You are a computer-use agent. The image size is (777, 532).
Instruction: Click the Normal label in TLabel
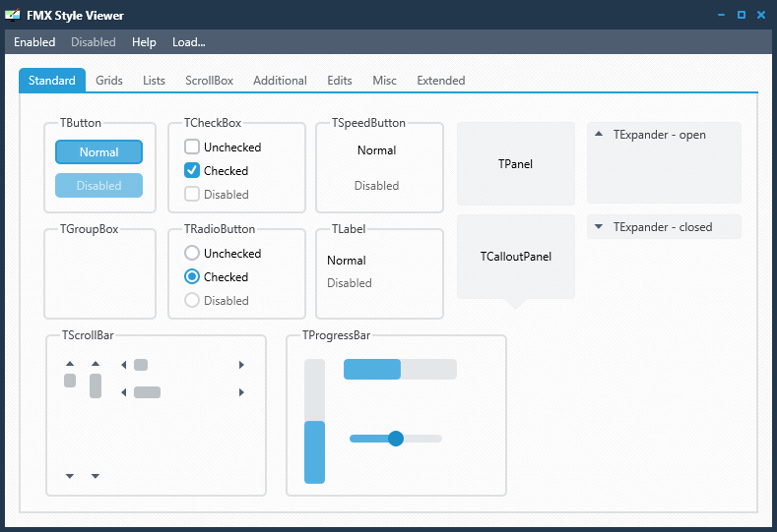pyautogui.click(x=347, y=261)
